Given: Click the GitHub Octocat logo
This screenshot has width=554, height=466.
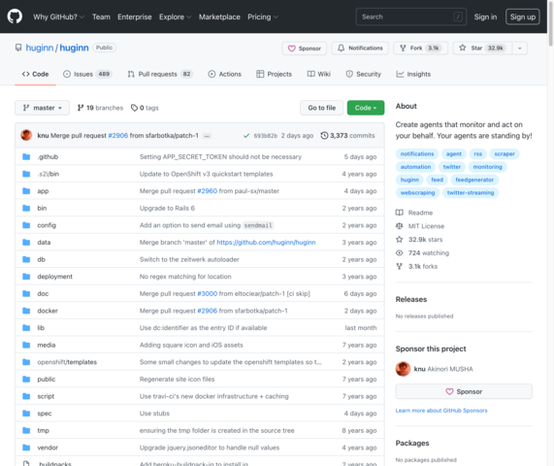Looking at the screenshot, I should [15, 17].
